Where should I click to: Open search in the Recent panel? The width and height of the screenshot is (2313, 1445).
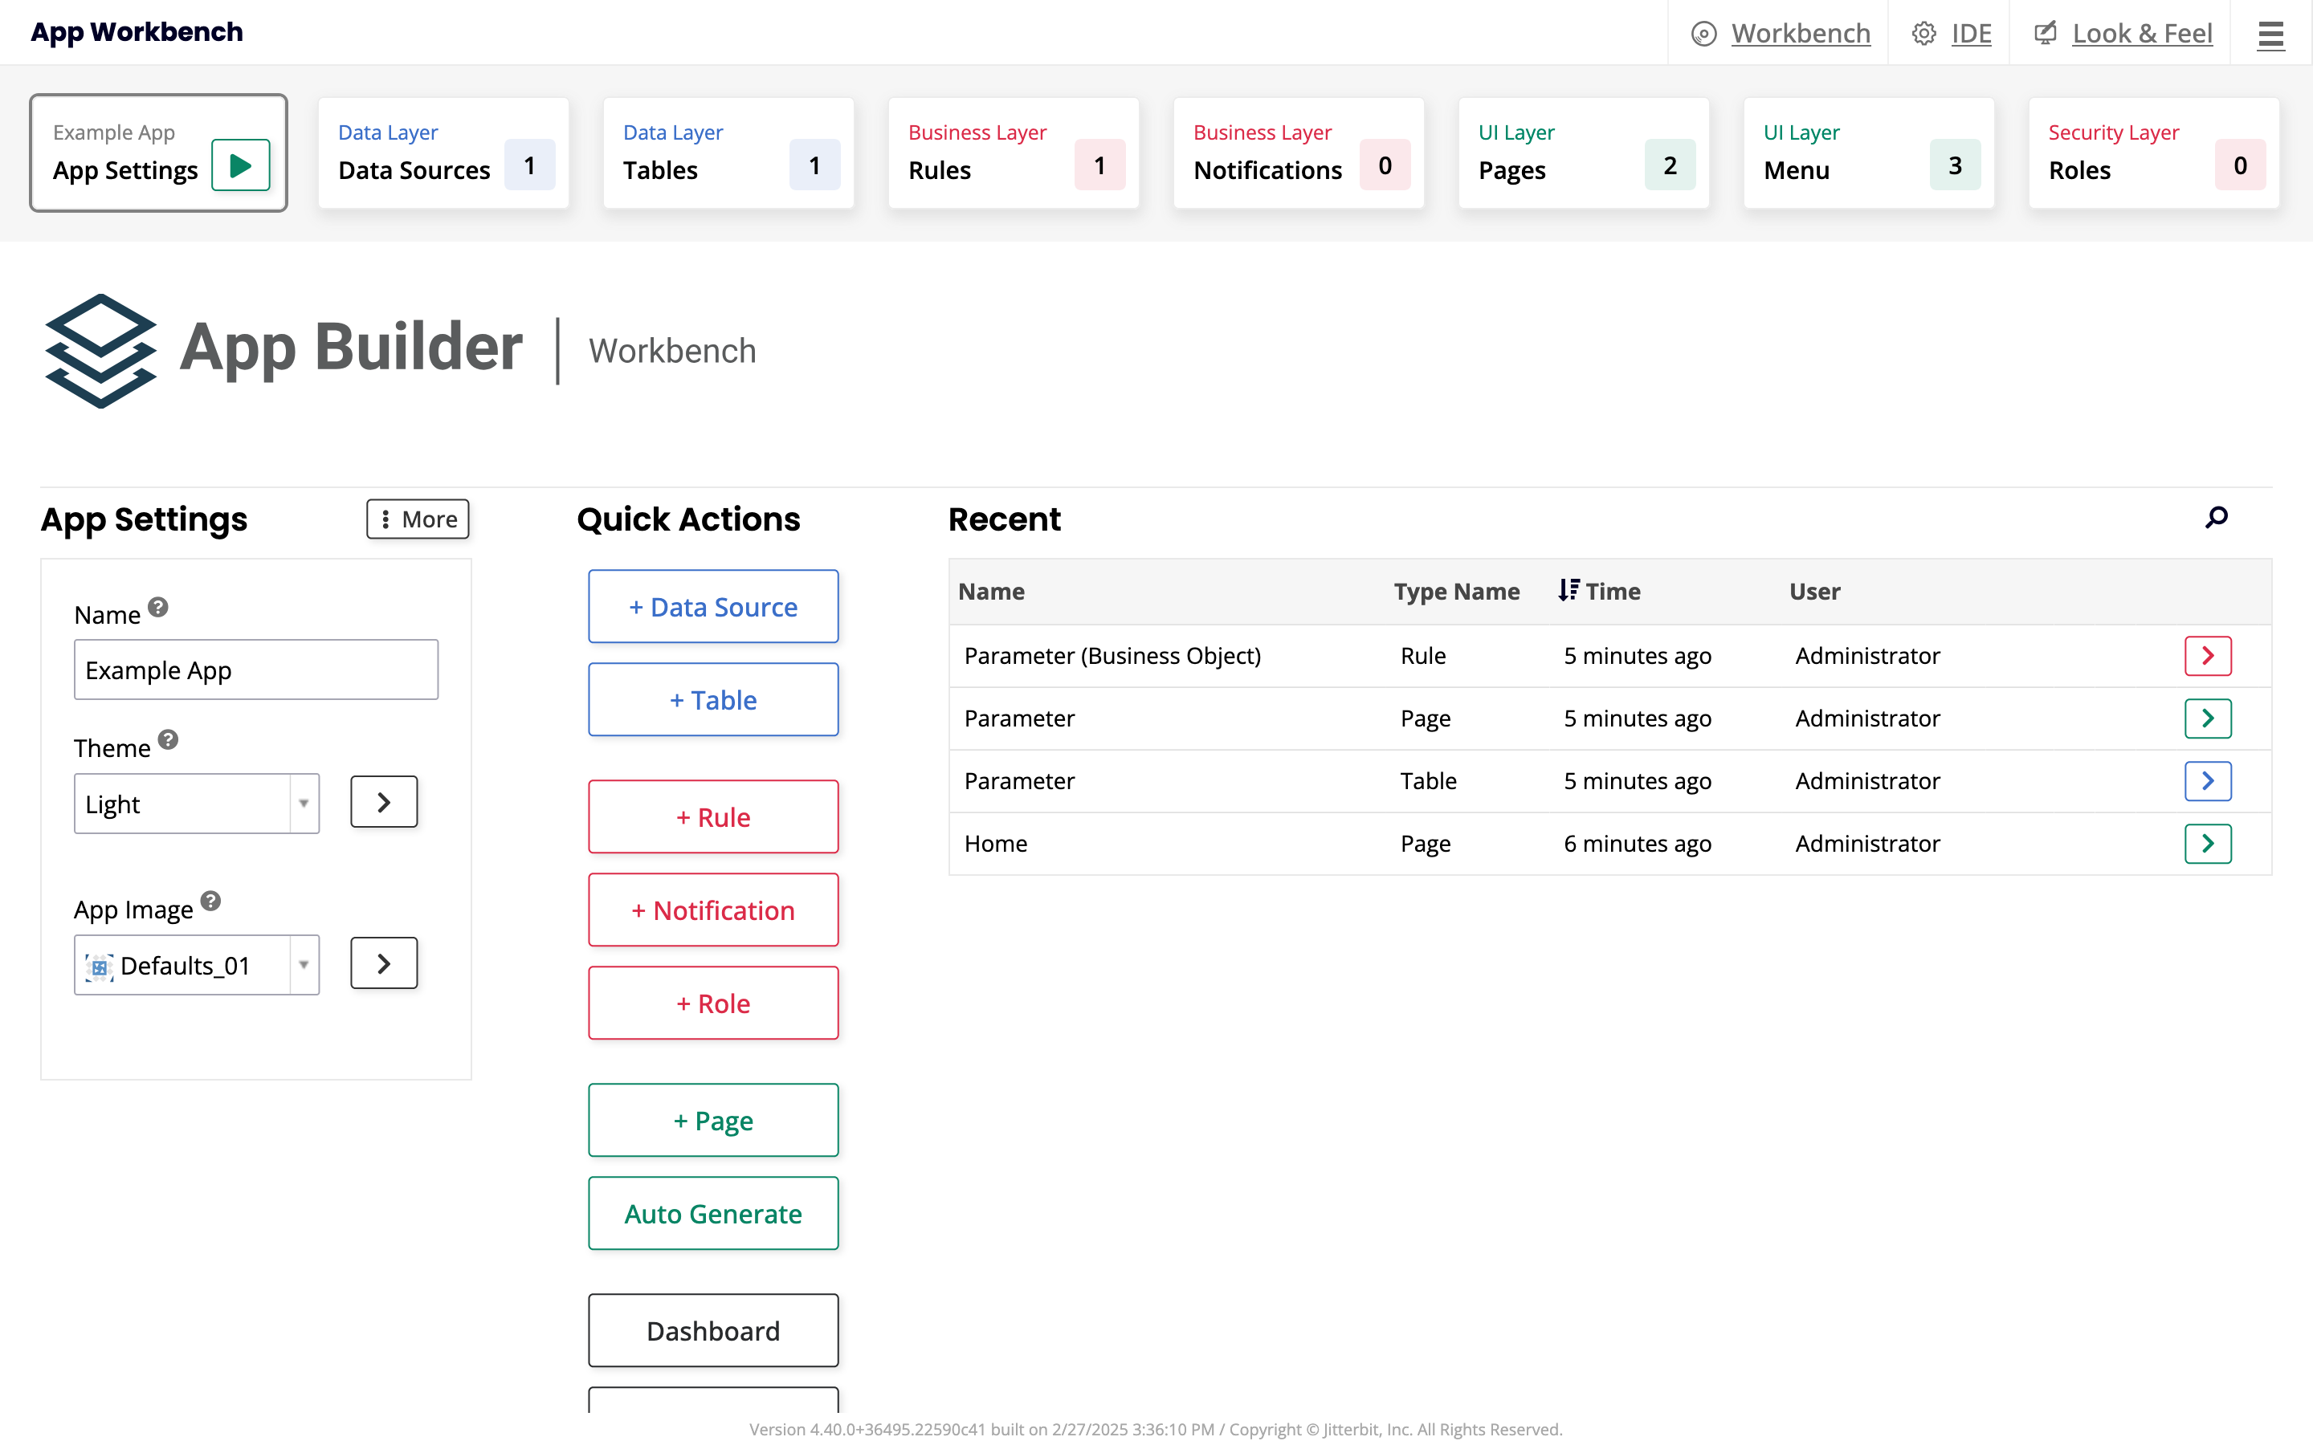(x=2216, y=517)
